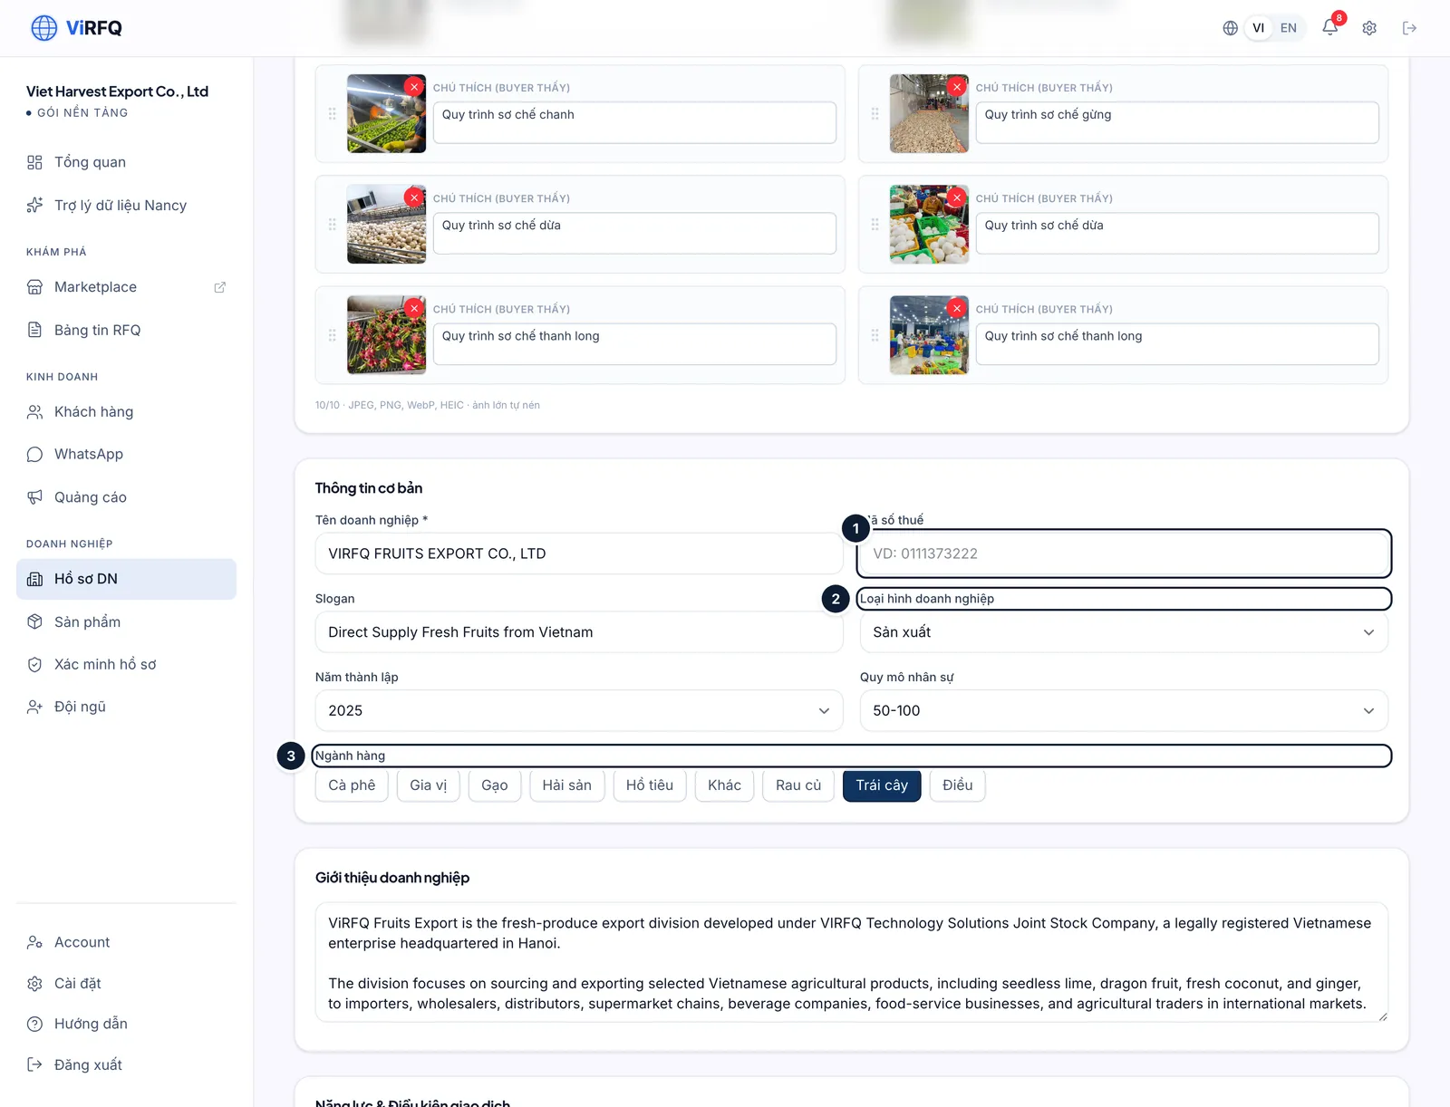Edit caption Quy trình sơ chế chanh
The height and width of the screenshot is (1107, 1450).
pos(634,122)
